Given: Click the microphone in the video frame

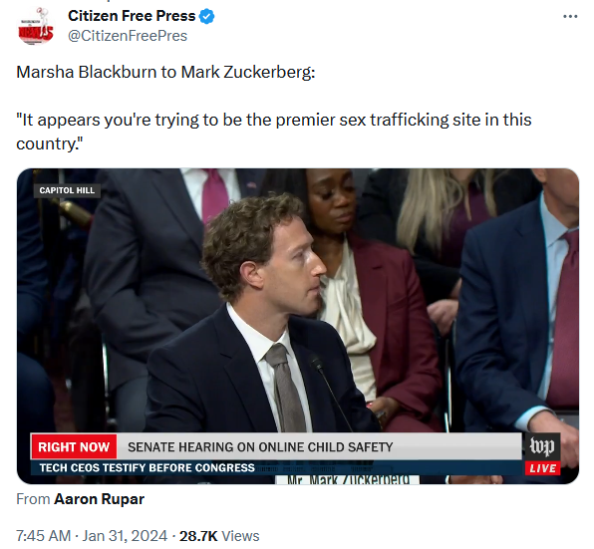Looking at the screenshot, I should [330, 392].
